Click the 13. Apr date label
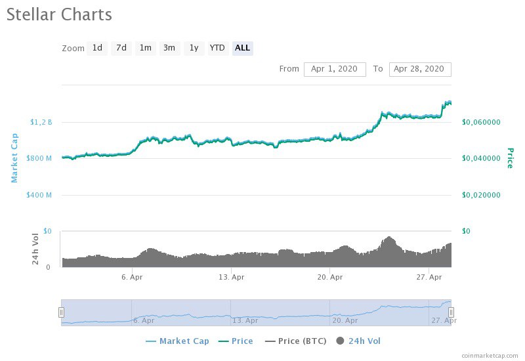Image resolution: width=525 pixels, height=361 pixels. [232, 277]
